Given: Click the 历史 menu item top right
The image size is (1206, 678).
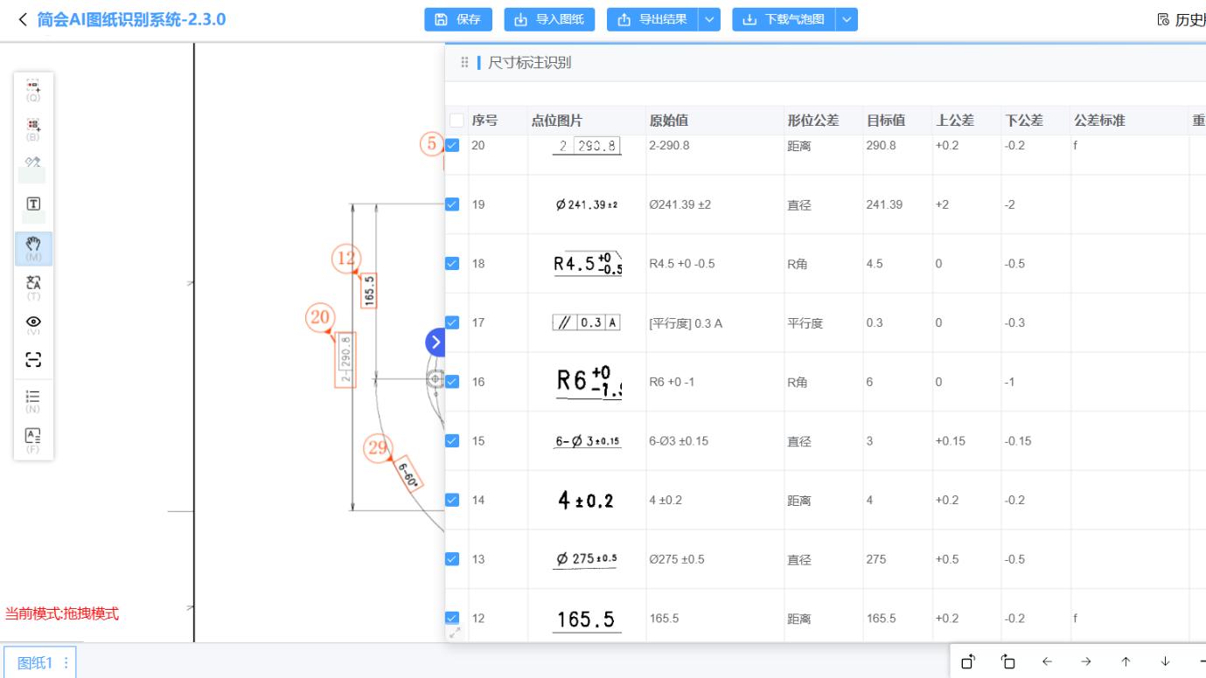Looking at the screenshot, I should [1185, 19].
